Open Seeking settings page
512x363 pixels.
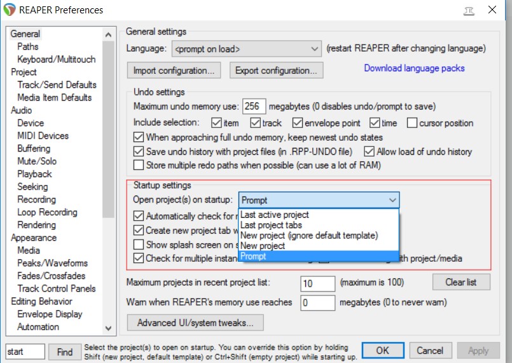tap(32, 187)
